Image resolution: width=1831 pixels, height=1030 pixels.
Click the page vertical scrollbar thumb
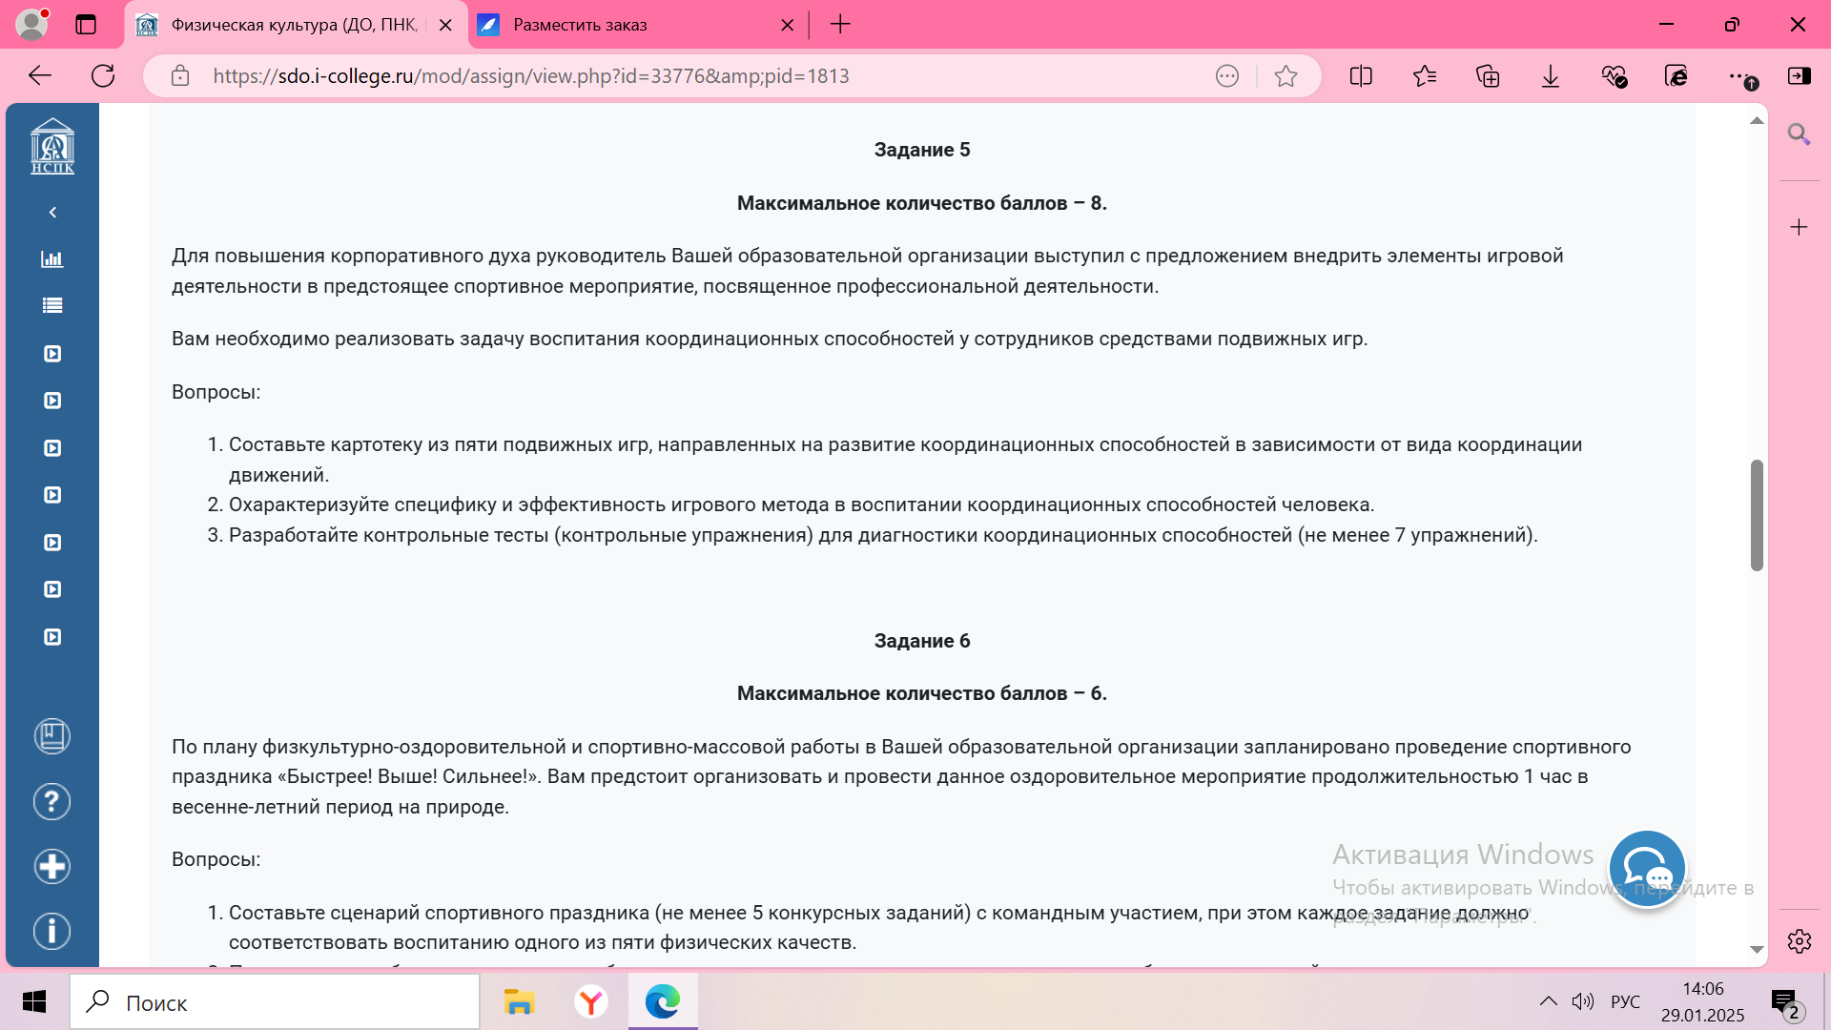1757,515
